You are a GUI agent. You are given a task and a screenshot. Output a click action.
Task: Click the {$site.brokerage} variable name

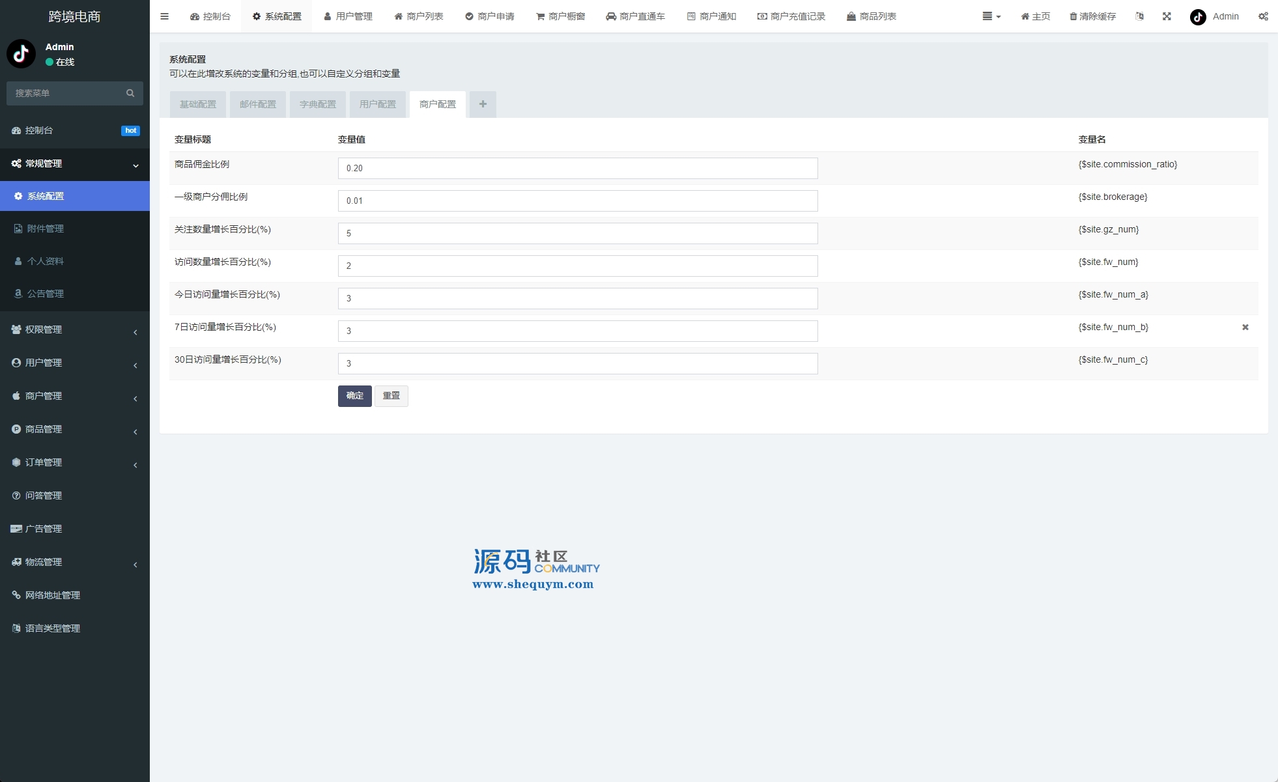click(1113, 197)
